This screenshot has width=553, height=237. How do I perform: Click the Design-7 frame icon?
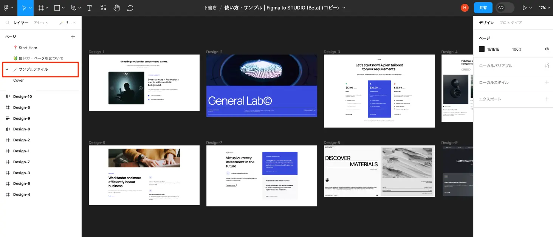(8, 162)
